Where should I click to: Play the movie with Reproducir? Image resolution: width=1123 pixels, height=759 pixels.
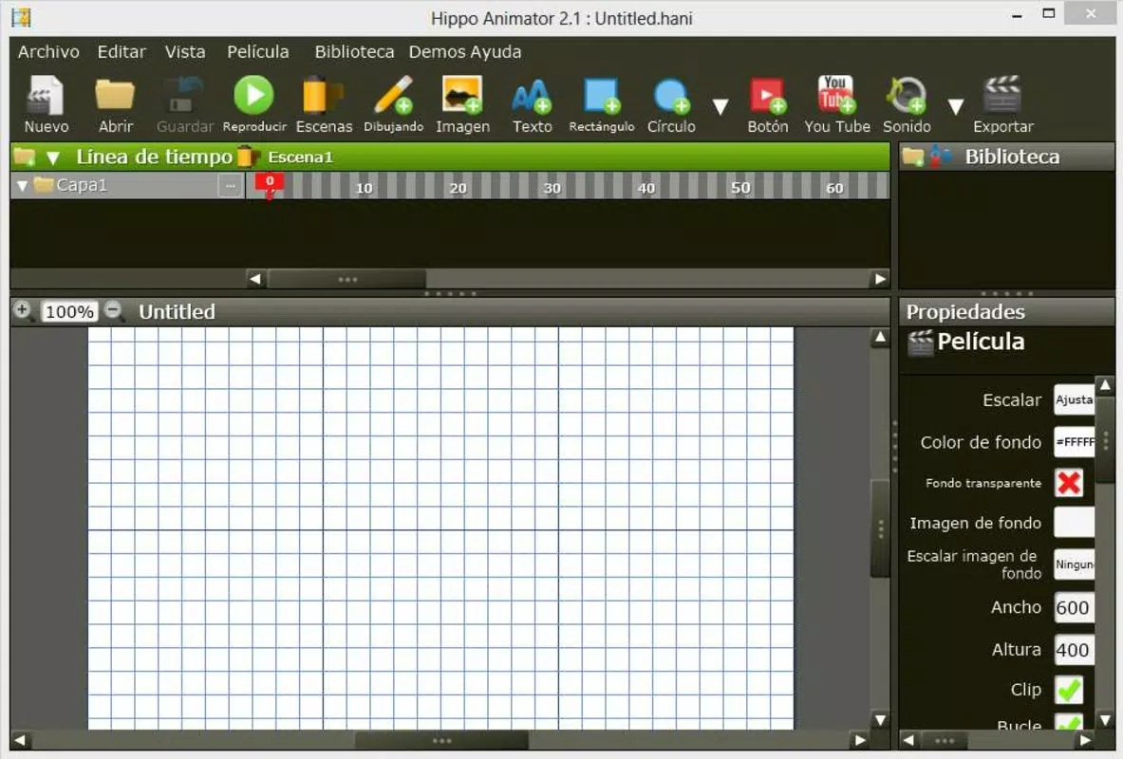tap(254, 103)
